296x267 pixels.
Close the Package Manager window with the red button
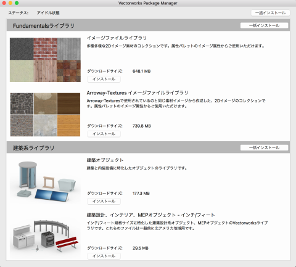[4, 3]
